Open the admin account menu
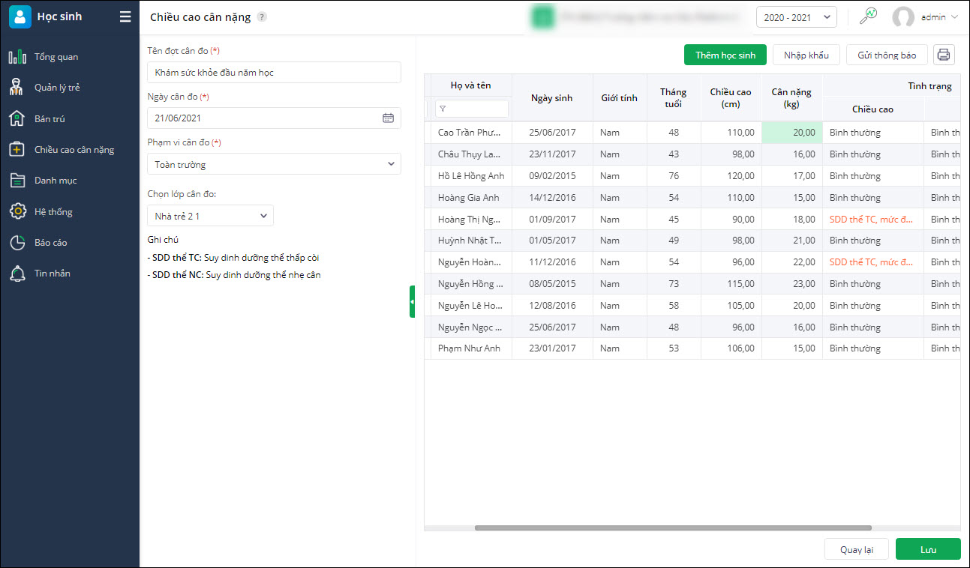This screenshot has width=970, height=568. click(926, 17)
